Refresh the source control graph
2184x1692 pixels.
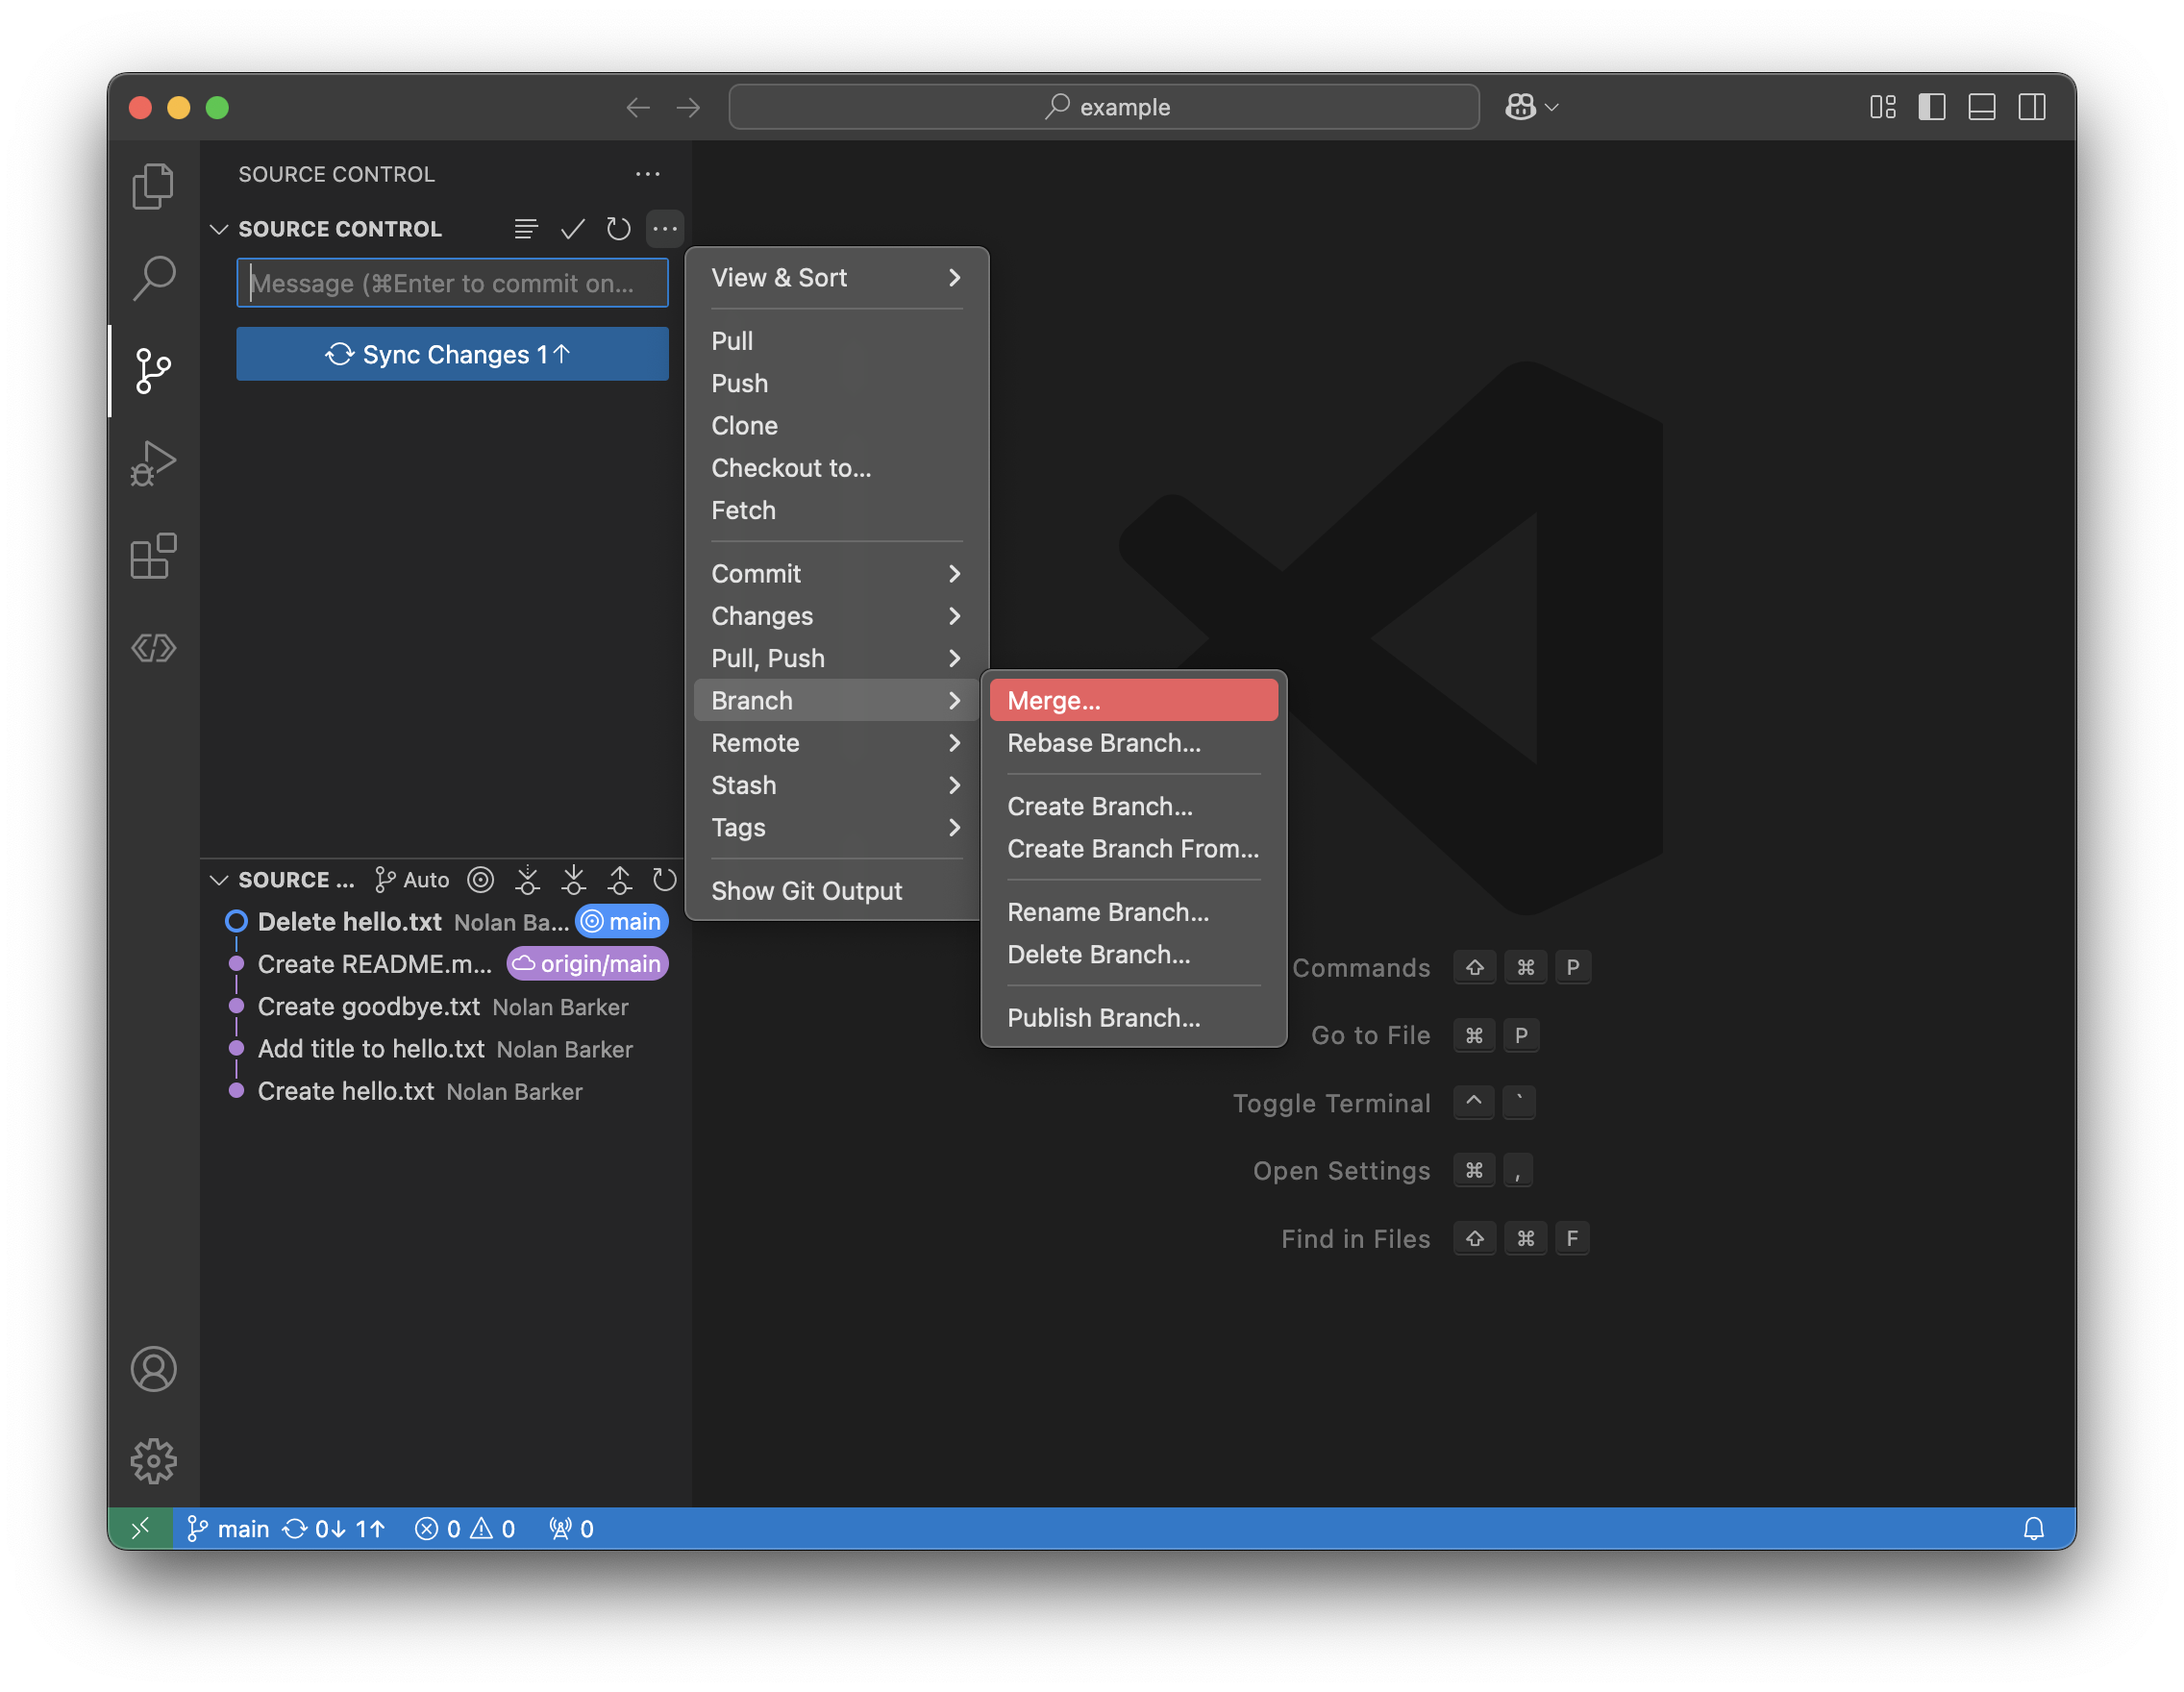[665, 880]
